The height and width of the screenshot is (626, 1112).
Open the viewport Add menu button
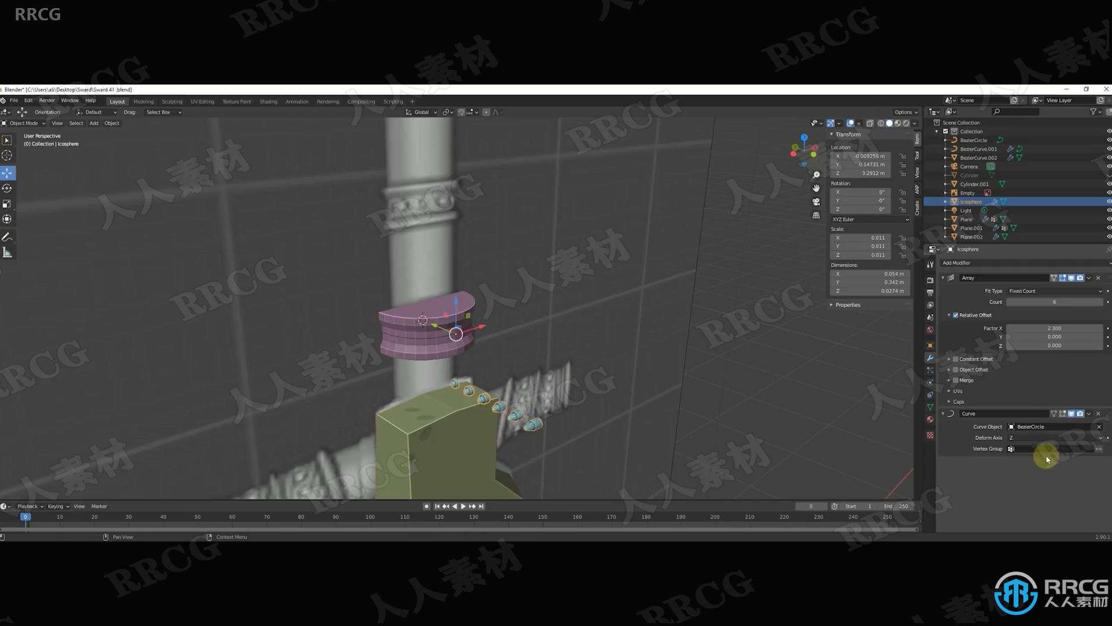(94, 123)
